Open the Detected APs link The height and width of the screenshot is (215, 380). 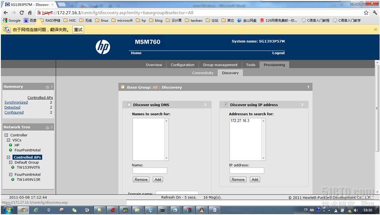[12, 107]
